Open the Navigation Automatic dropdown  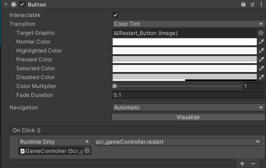188,108
